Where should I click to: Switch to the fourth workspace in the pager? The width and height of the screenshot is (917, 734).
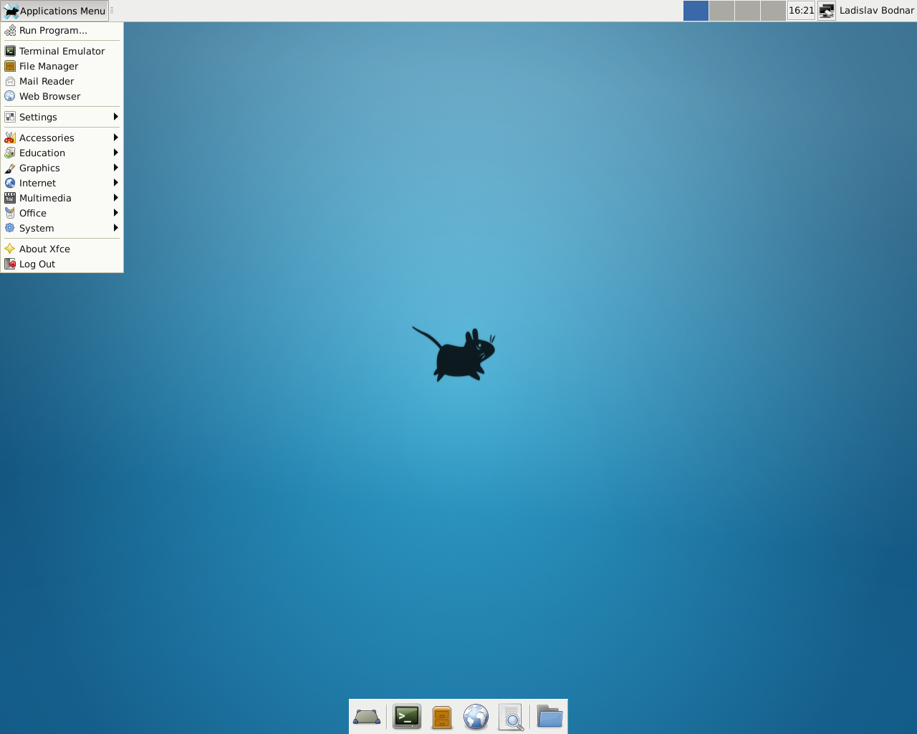pos(773,11)
